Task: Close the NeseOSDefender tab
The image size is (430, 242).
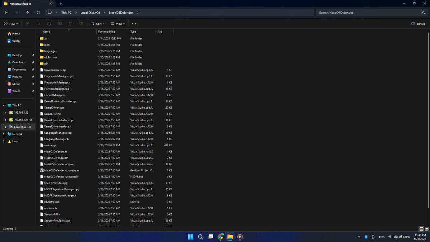Action: point(51,4)
